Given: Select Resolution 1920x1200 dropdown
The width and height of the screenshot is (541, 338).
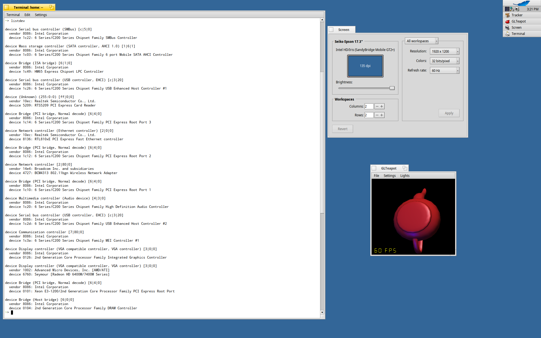Looking at the screenshot, I should [x=444, y=51].
